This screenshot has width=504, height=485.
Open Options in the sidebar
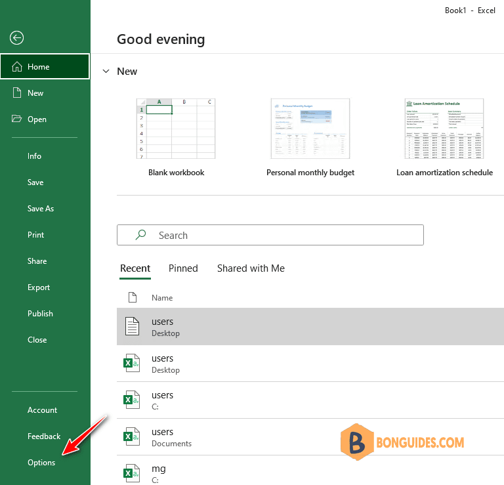click(x=41, y=462)
